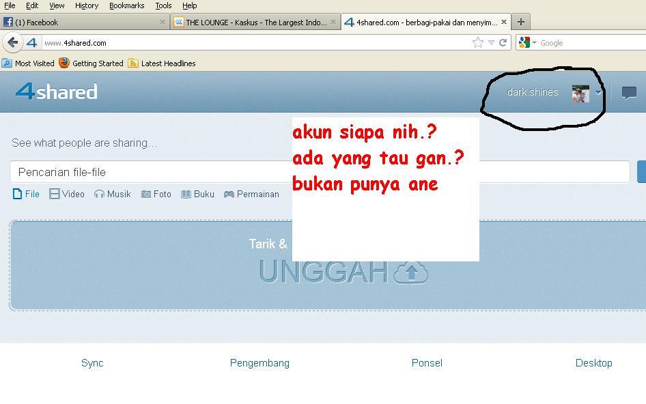646x404 pixels.
Task: Click the 4shared site identity icon in address bar
Action: (x=31, y=42)
